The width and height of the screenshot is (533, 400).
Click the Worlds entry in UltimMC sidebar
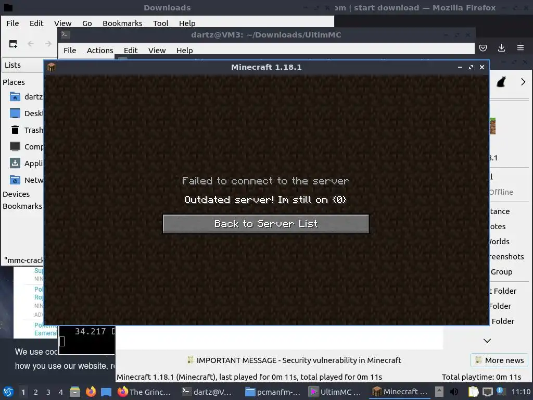pos(499,242)
